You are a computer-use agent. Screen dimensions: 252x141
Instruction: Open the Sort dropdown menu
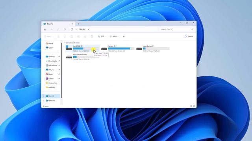coord(102,36)
